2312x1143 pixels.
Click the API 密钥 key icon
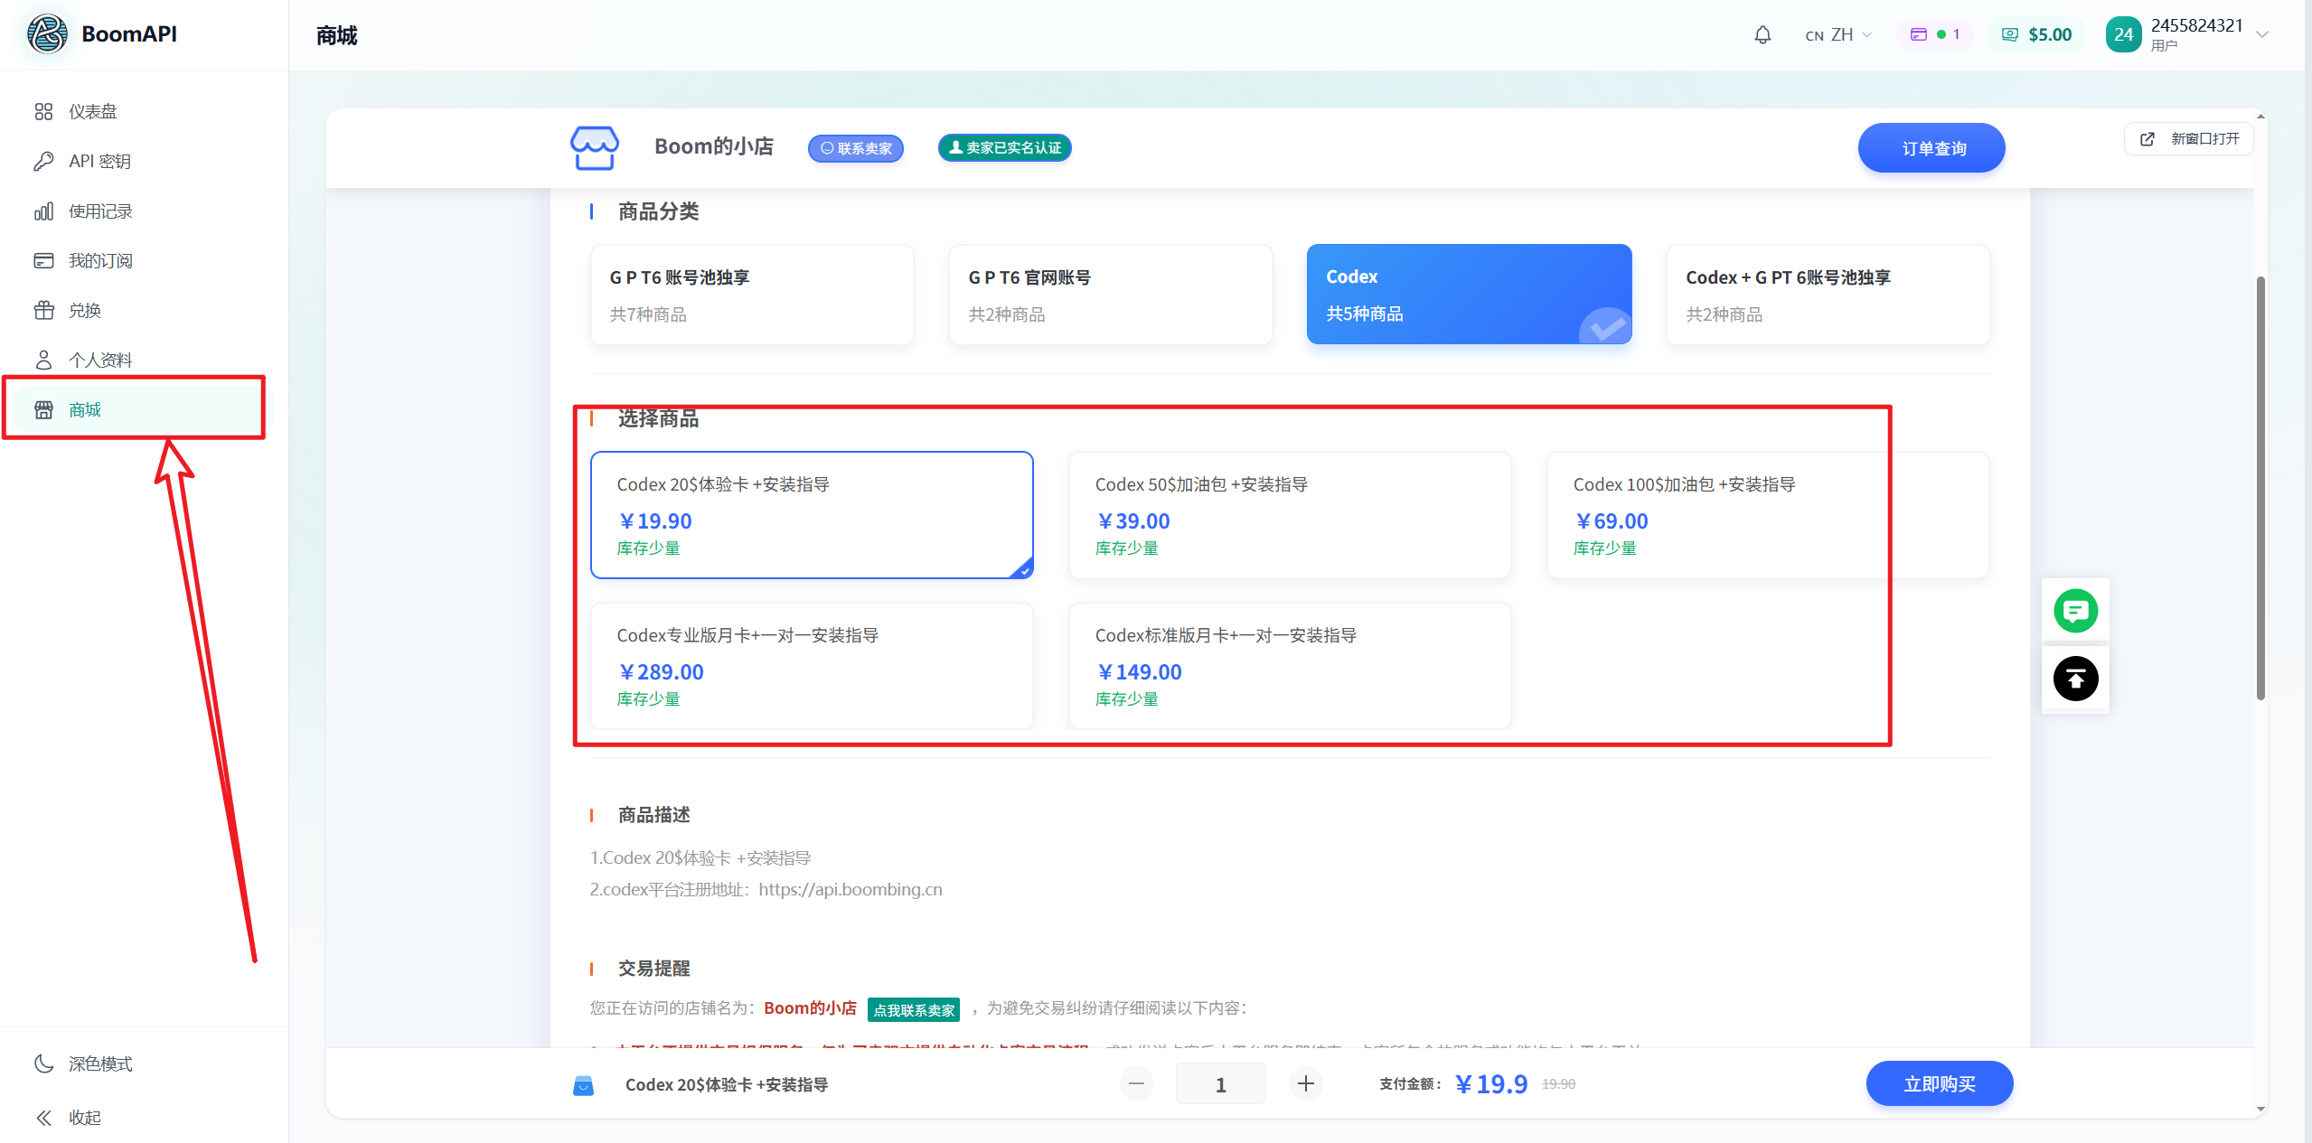coord(43,161)
